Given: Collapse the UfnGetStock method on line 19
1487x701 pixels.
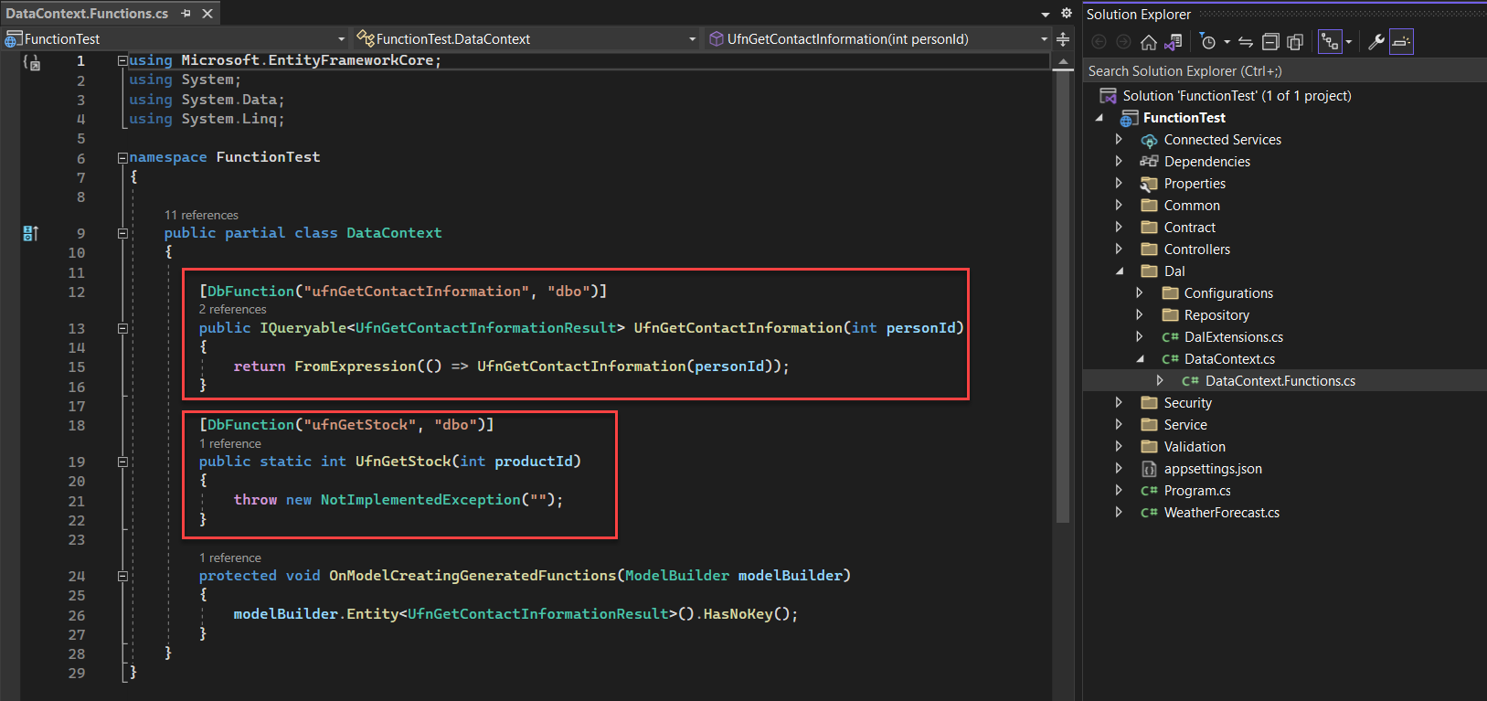Looking at the screenshot, I should tap(122, 462).
